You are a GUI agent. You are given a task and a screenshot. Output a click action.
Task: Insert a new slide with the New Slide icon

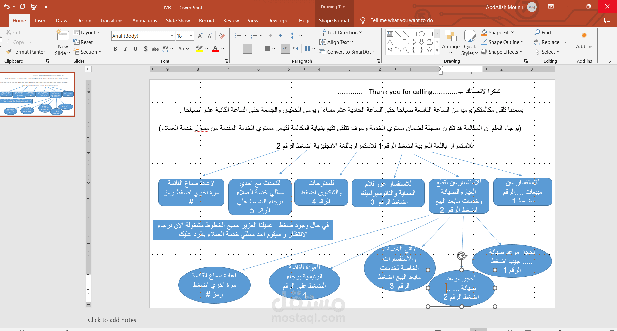[63, 35]
